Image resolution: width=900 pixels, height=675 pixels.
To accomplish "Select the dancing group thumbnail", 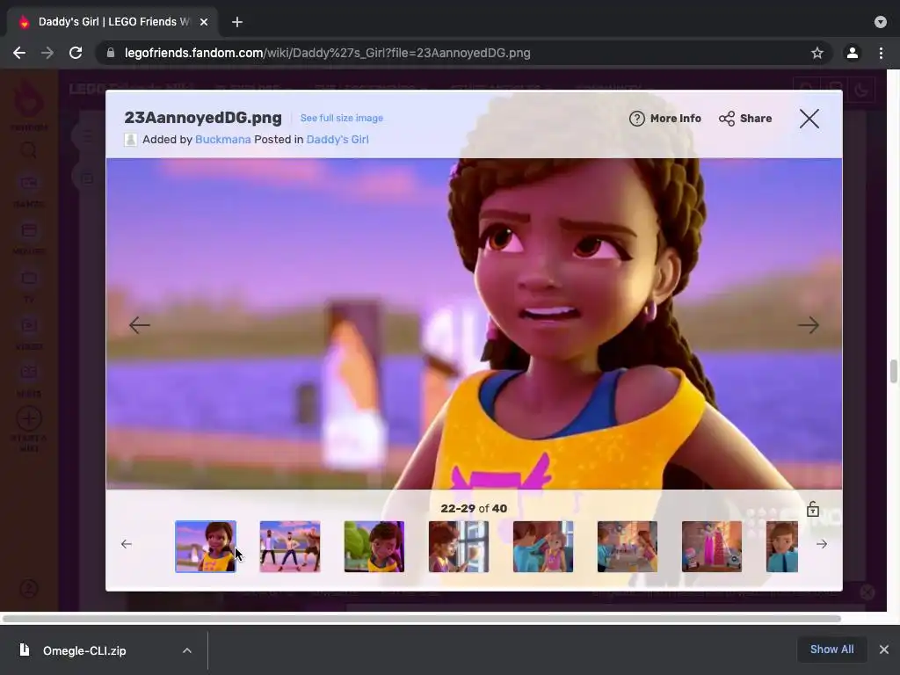I will tap(290, 547).
